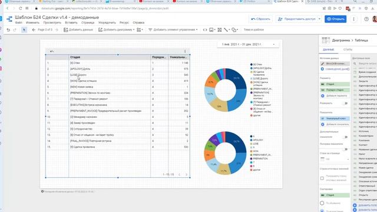Open the help question-mark icon
This screenshot has width=377, height=212.
point(366,19)
